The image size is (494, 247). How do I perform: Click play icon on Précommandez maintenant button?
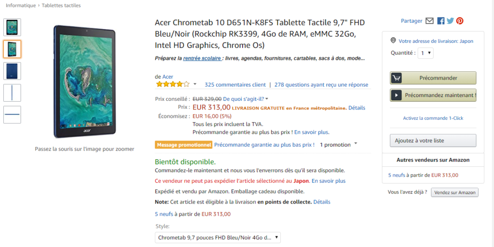[x=396, y=95]
